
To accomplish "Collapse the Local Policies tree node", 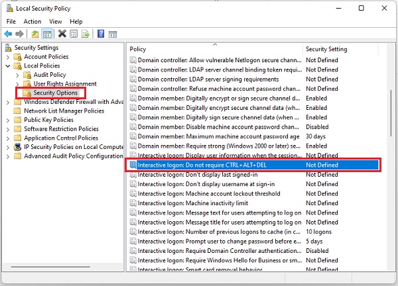I will pos(9,66).
